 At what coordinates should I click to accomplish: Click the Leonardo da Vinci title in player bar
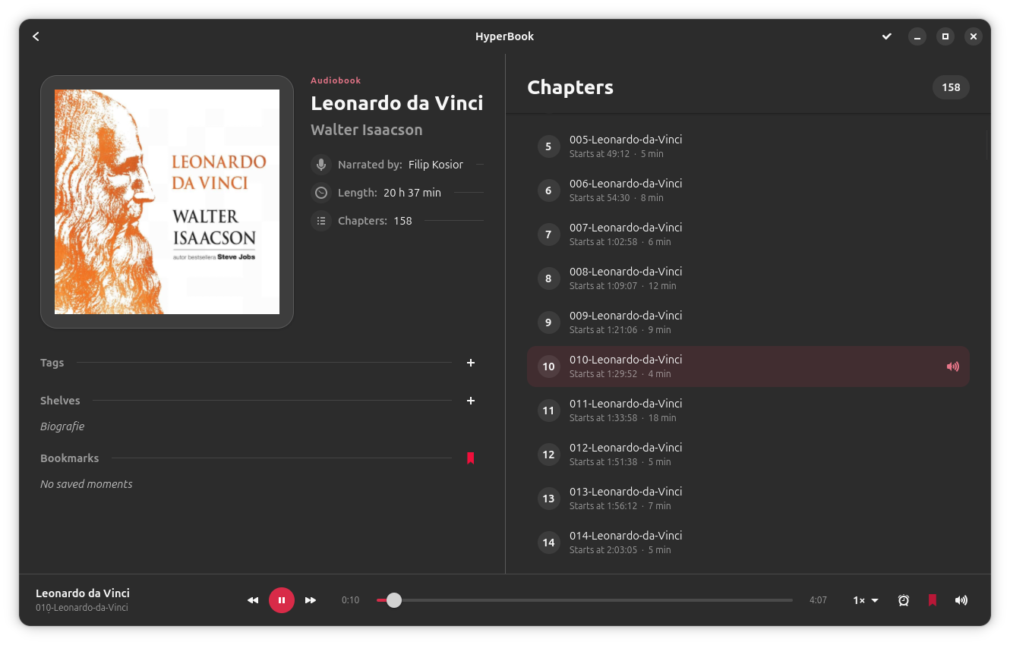coord(83,593)
